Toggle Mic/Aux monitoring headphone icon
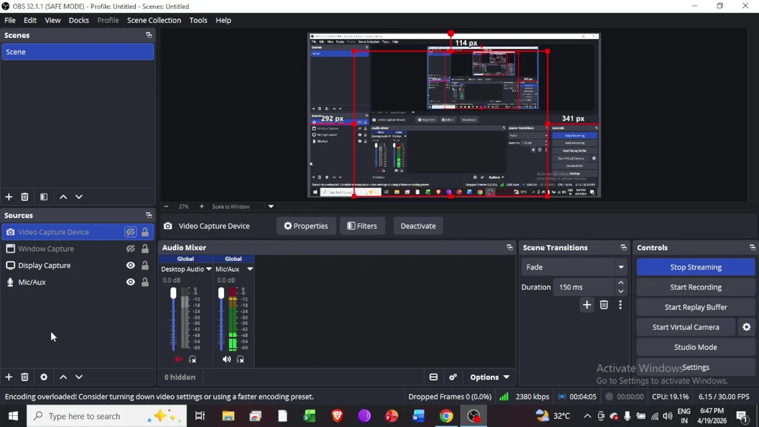Image resolution: width=759 pixels, height=427 pixels. pyautogui.click(x=240, y=359)
